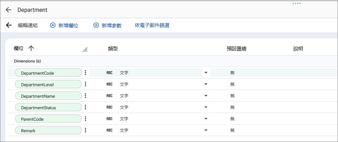The height and width of the screenshot is (142, 338).
Task: Expand type dropdown for DepartmentCode
Action: 206,73
